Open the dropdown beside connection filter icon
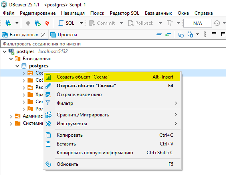Image resolution: width=226 pixels, height=175 pixels. (198, 34)
